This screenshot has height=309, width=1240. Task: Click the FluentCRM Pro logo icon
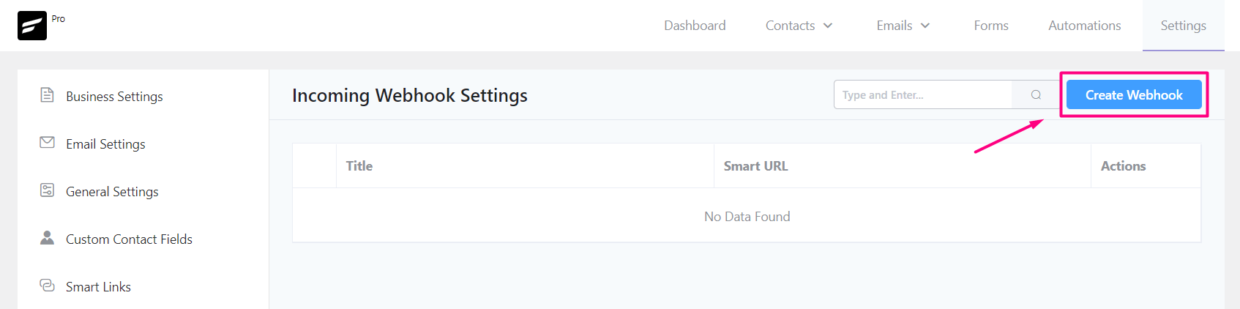point(32,26)
